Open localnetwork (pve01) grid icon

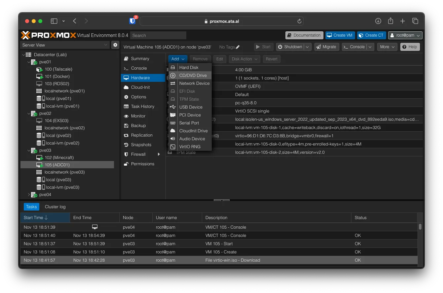click(x=39, y=91)
